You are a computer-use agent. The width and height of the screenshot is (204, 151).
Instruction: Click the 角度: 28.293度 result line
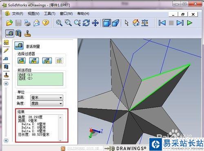click(x=30, y=117)
